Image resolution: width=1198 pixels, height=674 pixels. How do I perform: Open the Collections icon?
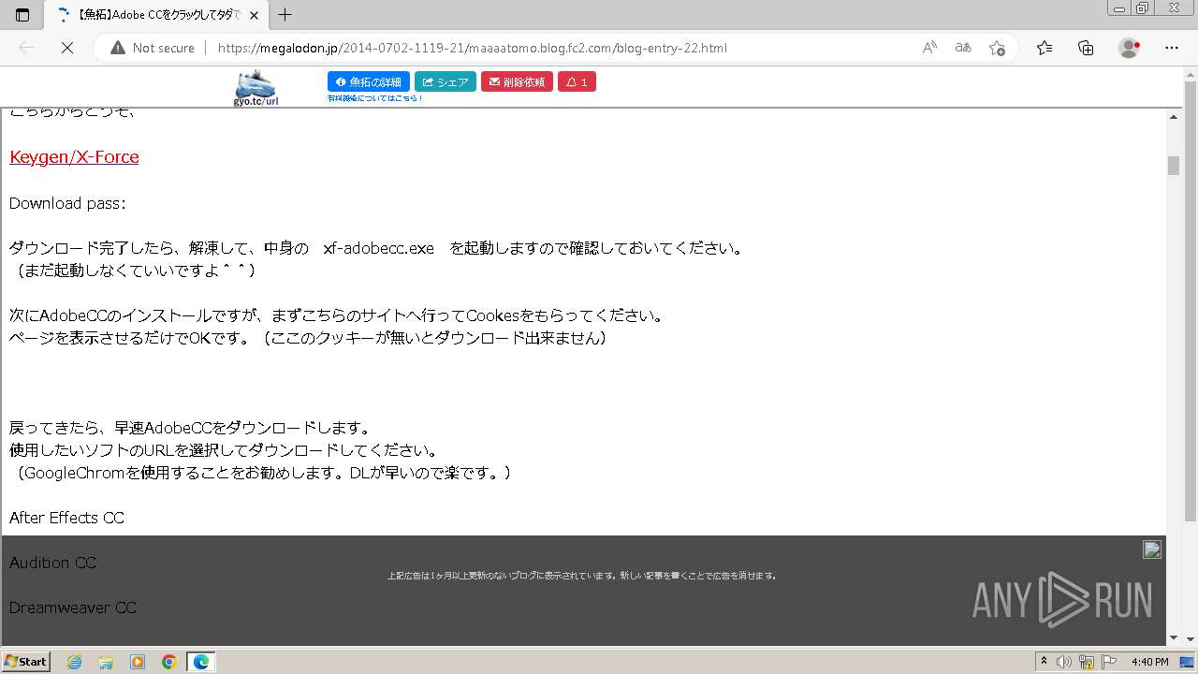pos(1086,48)
